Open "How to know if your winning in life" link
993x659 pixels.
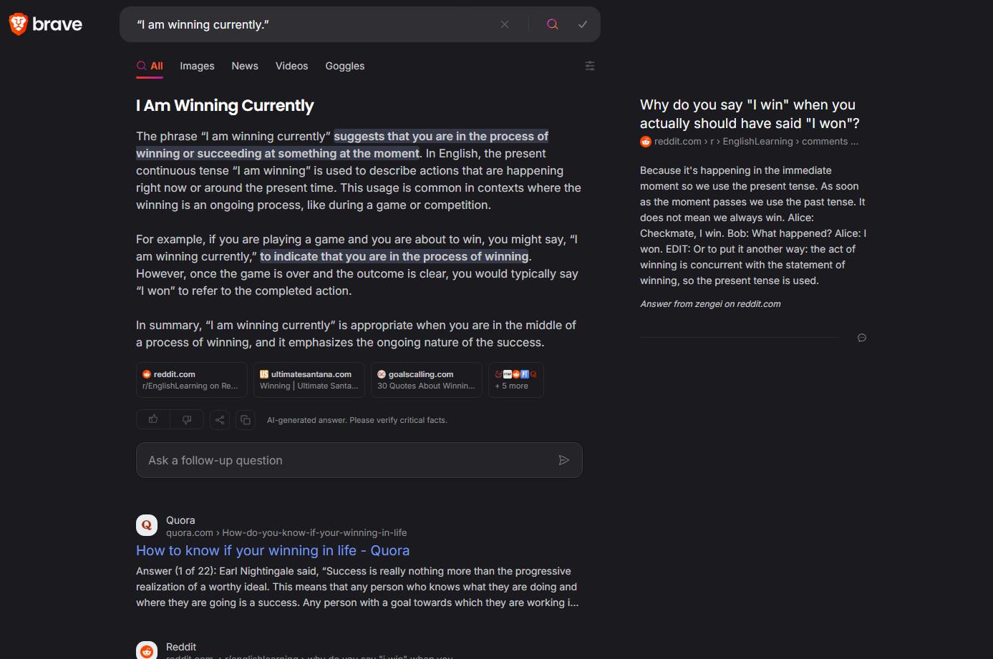[x=273, y=550]
